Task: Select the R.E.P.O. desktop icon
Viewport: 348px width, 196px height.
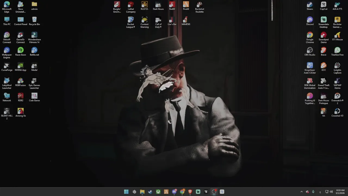Action: click(144, 6)
